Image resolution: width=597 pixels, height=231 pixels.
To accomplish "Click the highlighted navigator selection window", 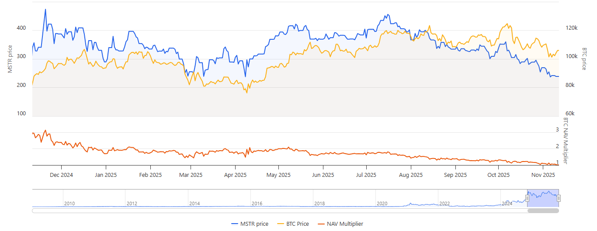I will point(543,197).
